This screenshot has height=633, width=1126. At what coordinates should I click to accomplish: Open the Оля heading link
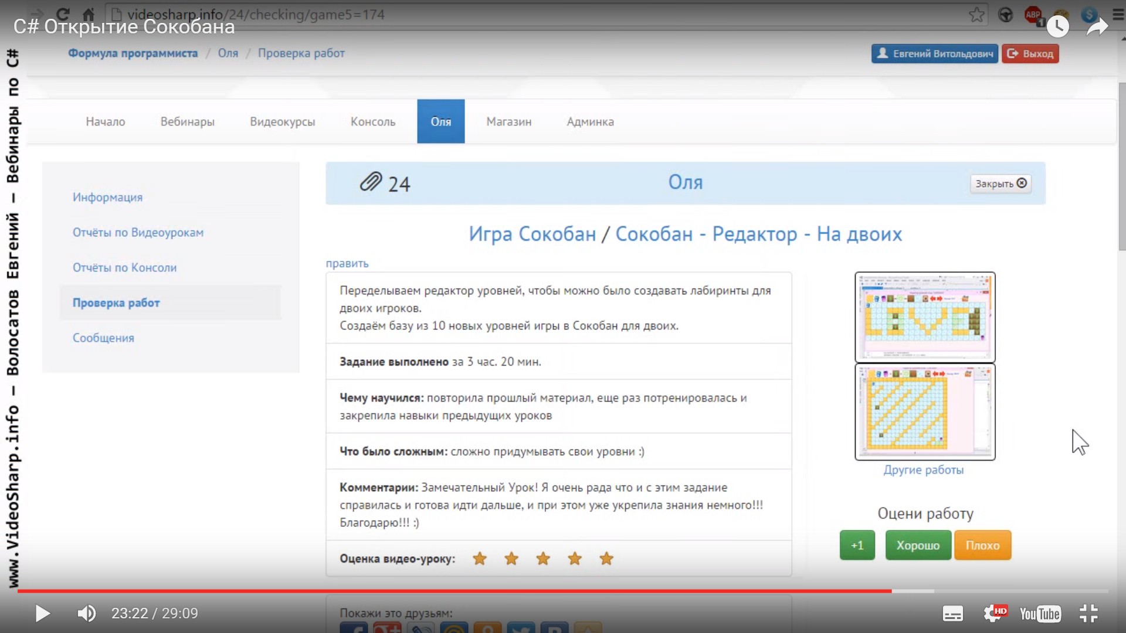[x=686, y=182]
